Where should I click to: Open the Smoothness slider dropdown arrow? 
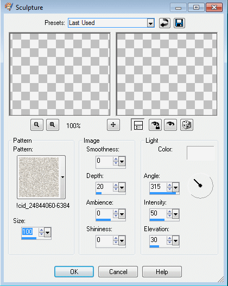pos(122,161)
